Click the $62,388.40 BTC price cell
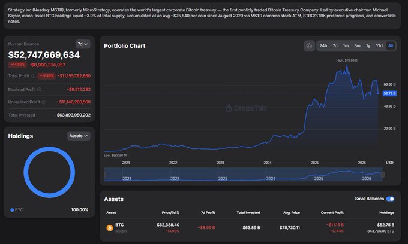This screenshot has width=408, height=244. coord(168,225)
